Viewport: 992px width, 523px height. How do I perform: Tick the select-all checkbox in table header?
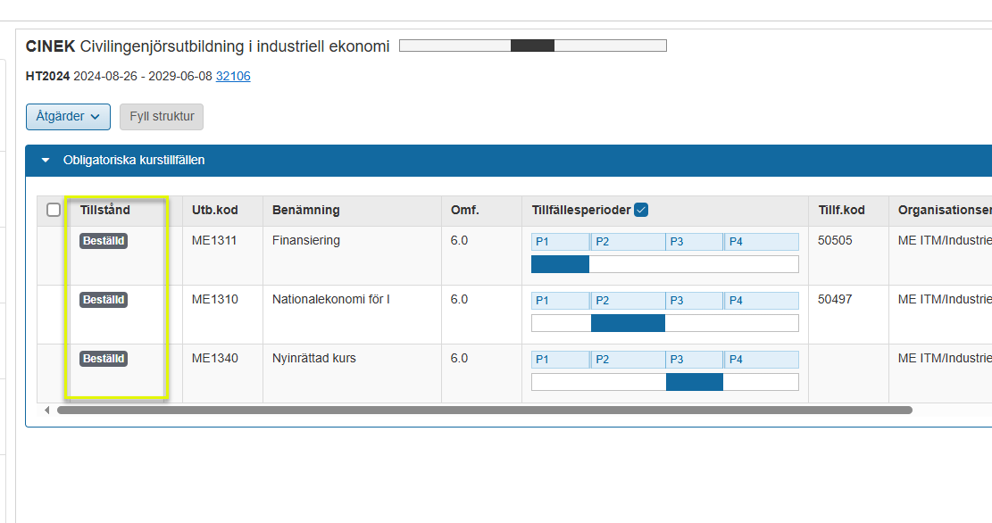pyautogui.click(x=54, y=211)
